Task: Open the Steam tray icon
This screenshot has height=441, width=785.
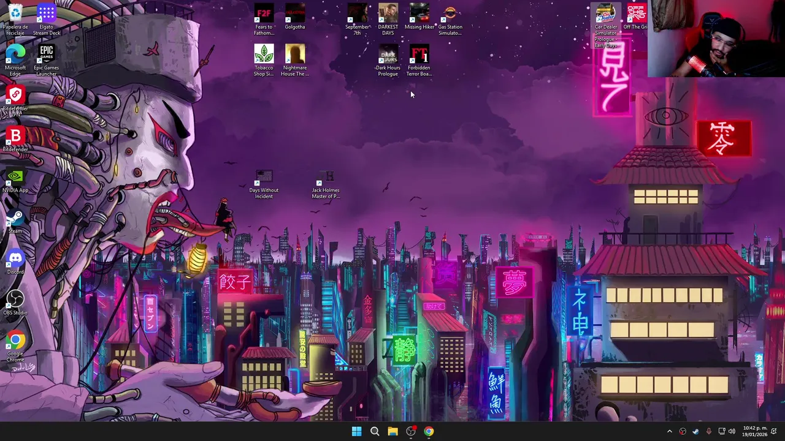Action: pyautogui.click(x=695, y=431)
